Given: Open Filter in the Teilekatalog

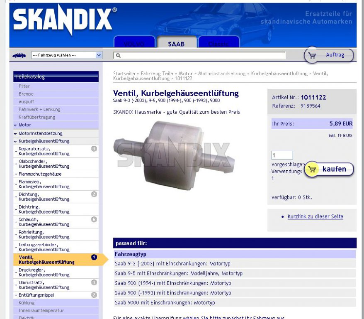Looking at the screenshot, I should point(56,86).
